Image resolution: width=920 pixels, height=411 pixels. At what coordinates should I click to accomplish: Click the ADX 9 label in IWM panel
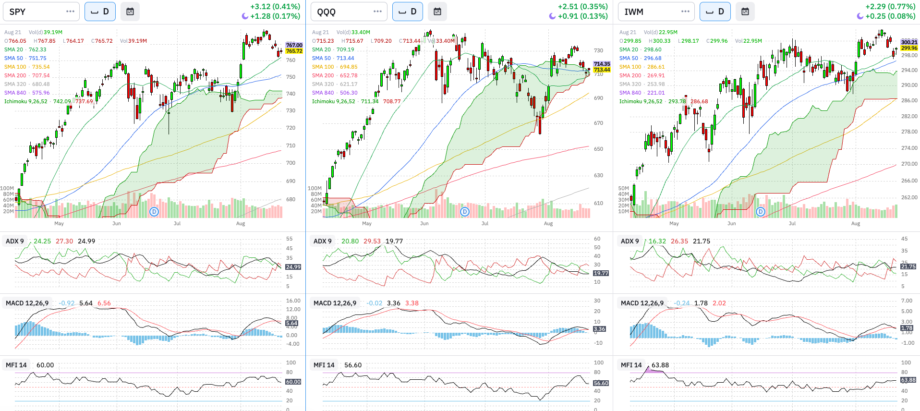tap(630, 241)
